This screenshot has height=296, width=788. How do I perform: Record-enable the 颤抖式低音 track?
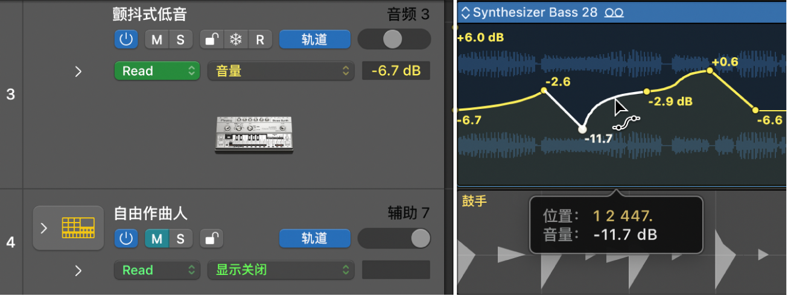[260, 40]
